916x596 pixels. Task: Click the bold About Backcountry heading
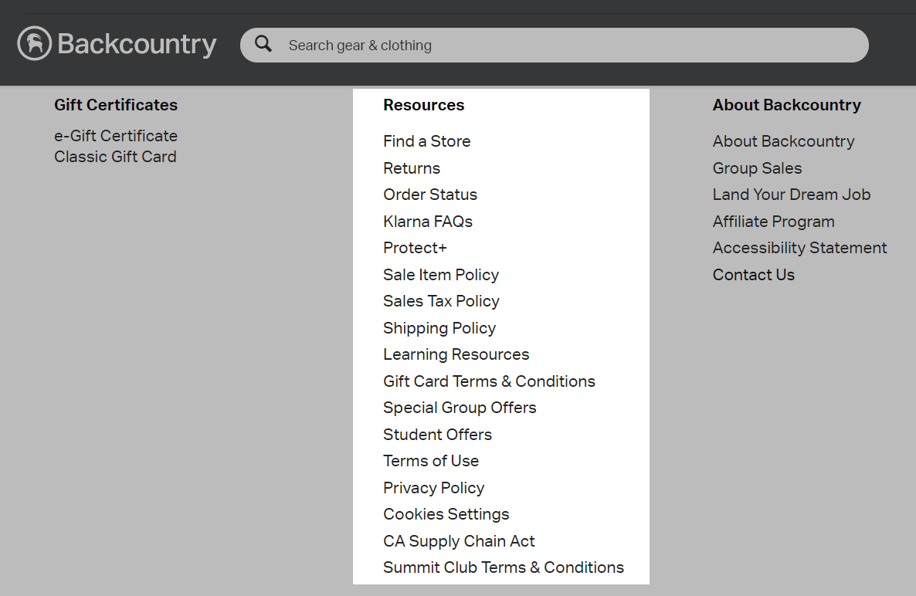pyautogui.click(x=786, y=105)
